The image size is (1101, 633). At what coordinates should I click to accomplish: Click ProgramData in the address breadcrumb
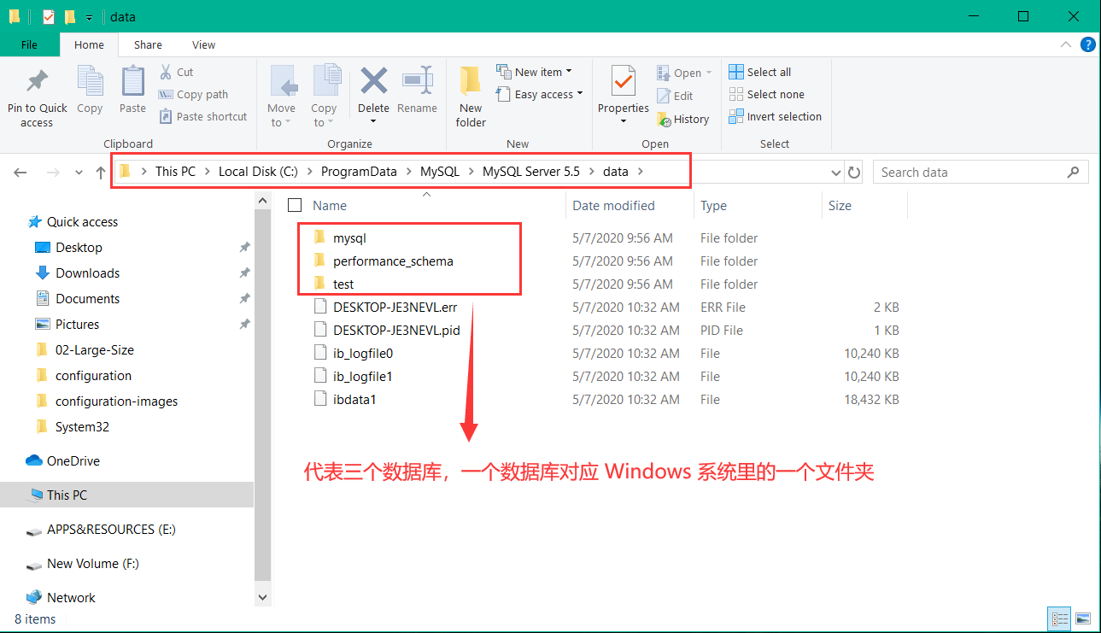[x=359, y=172]
